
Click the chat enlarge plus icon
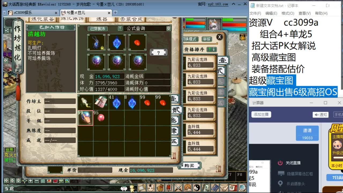coord(31,181)
